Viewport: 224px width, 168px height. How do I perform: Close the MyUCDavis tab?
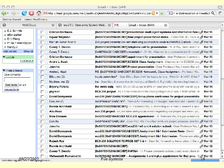53,25
